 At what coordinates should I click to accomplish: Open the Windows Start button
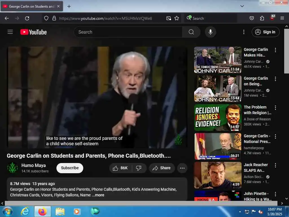[7, 211]
